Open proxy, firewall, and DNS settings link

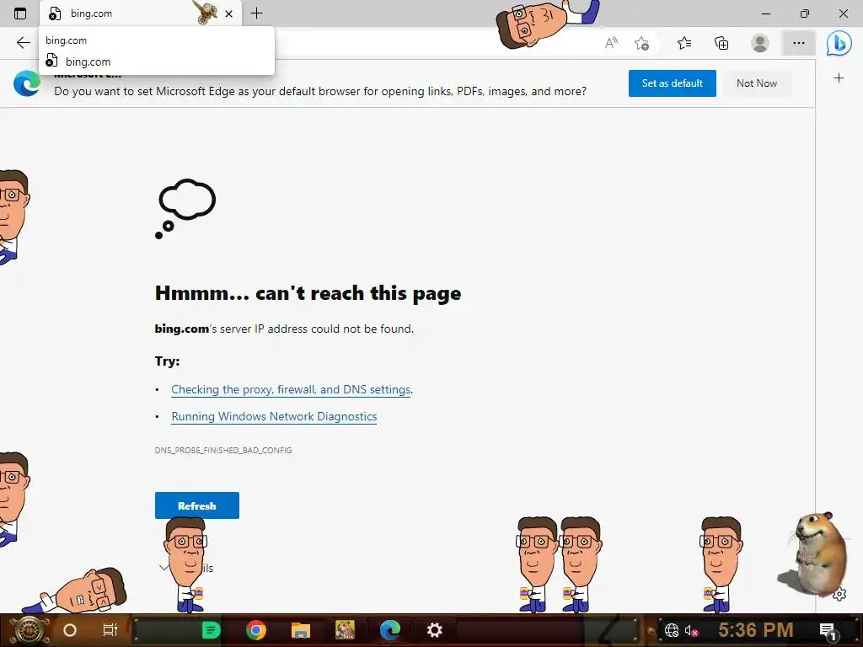click(x=291, y=389)
